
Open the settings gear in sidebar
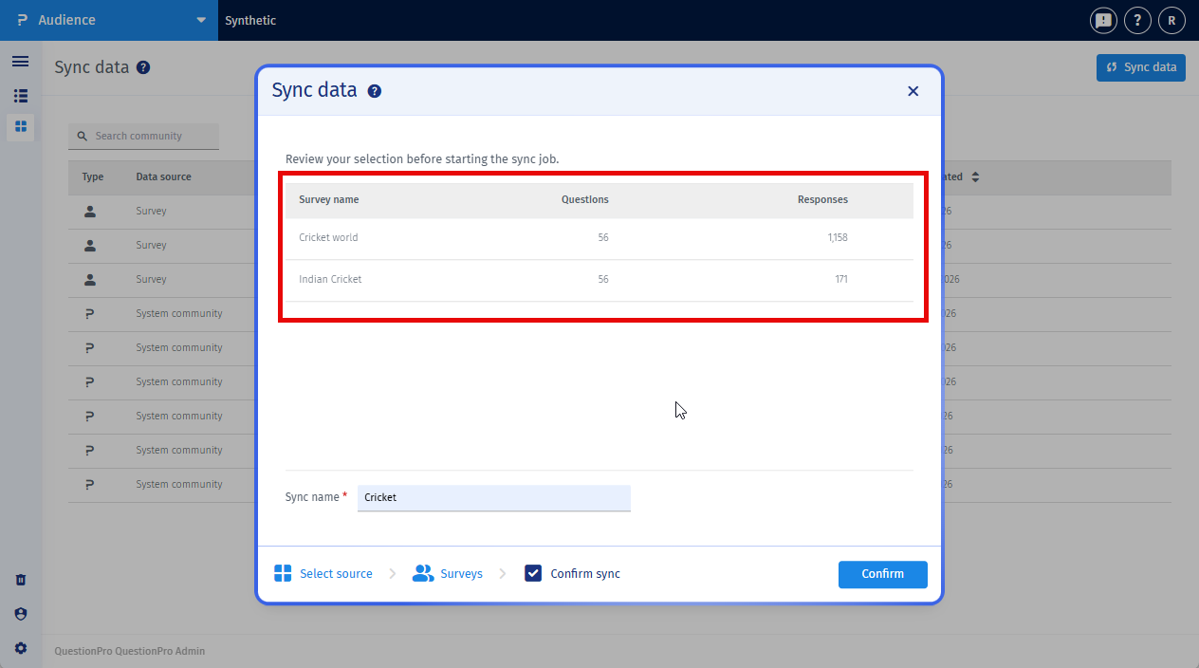coord(20,648)
